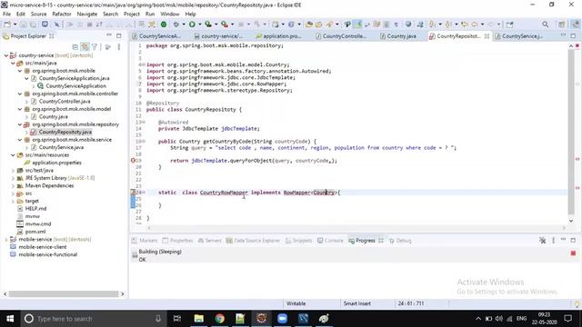The width and height of the screenshot is (582, 327).
Task: Open File Explorer from the taskbar
Action: [x=198, y=319]
